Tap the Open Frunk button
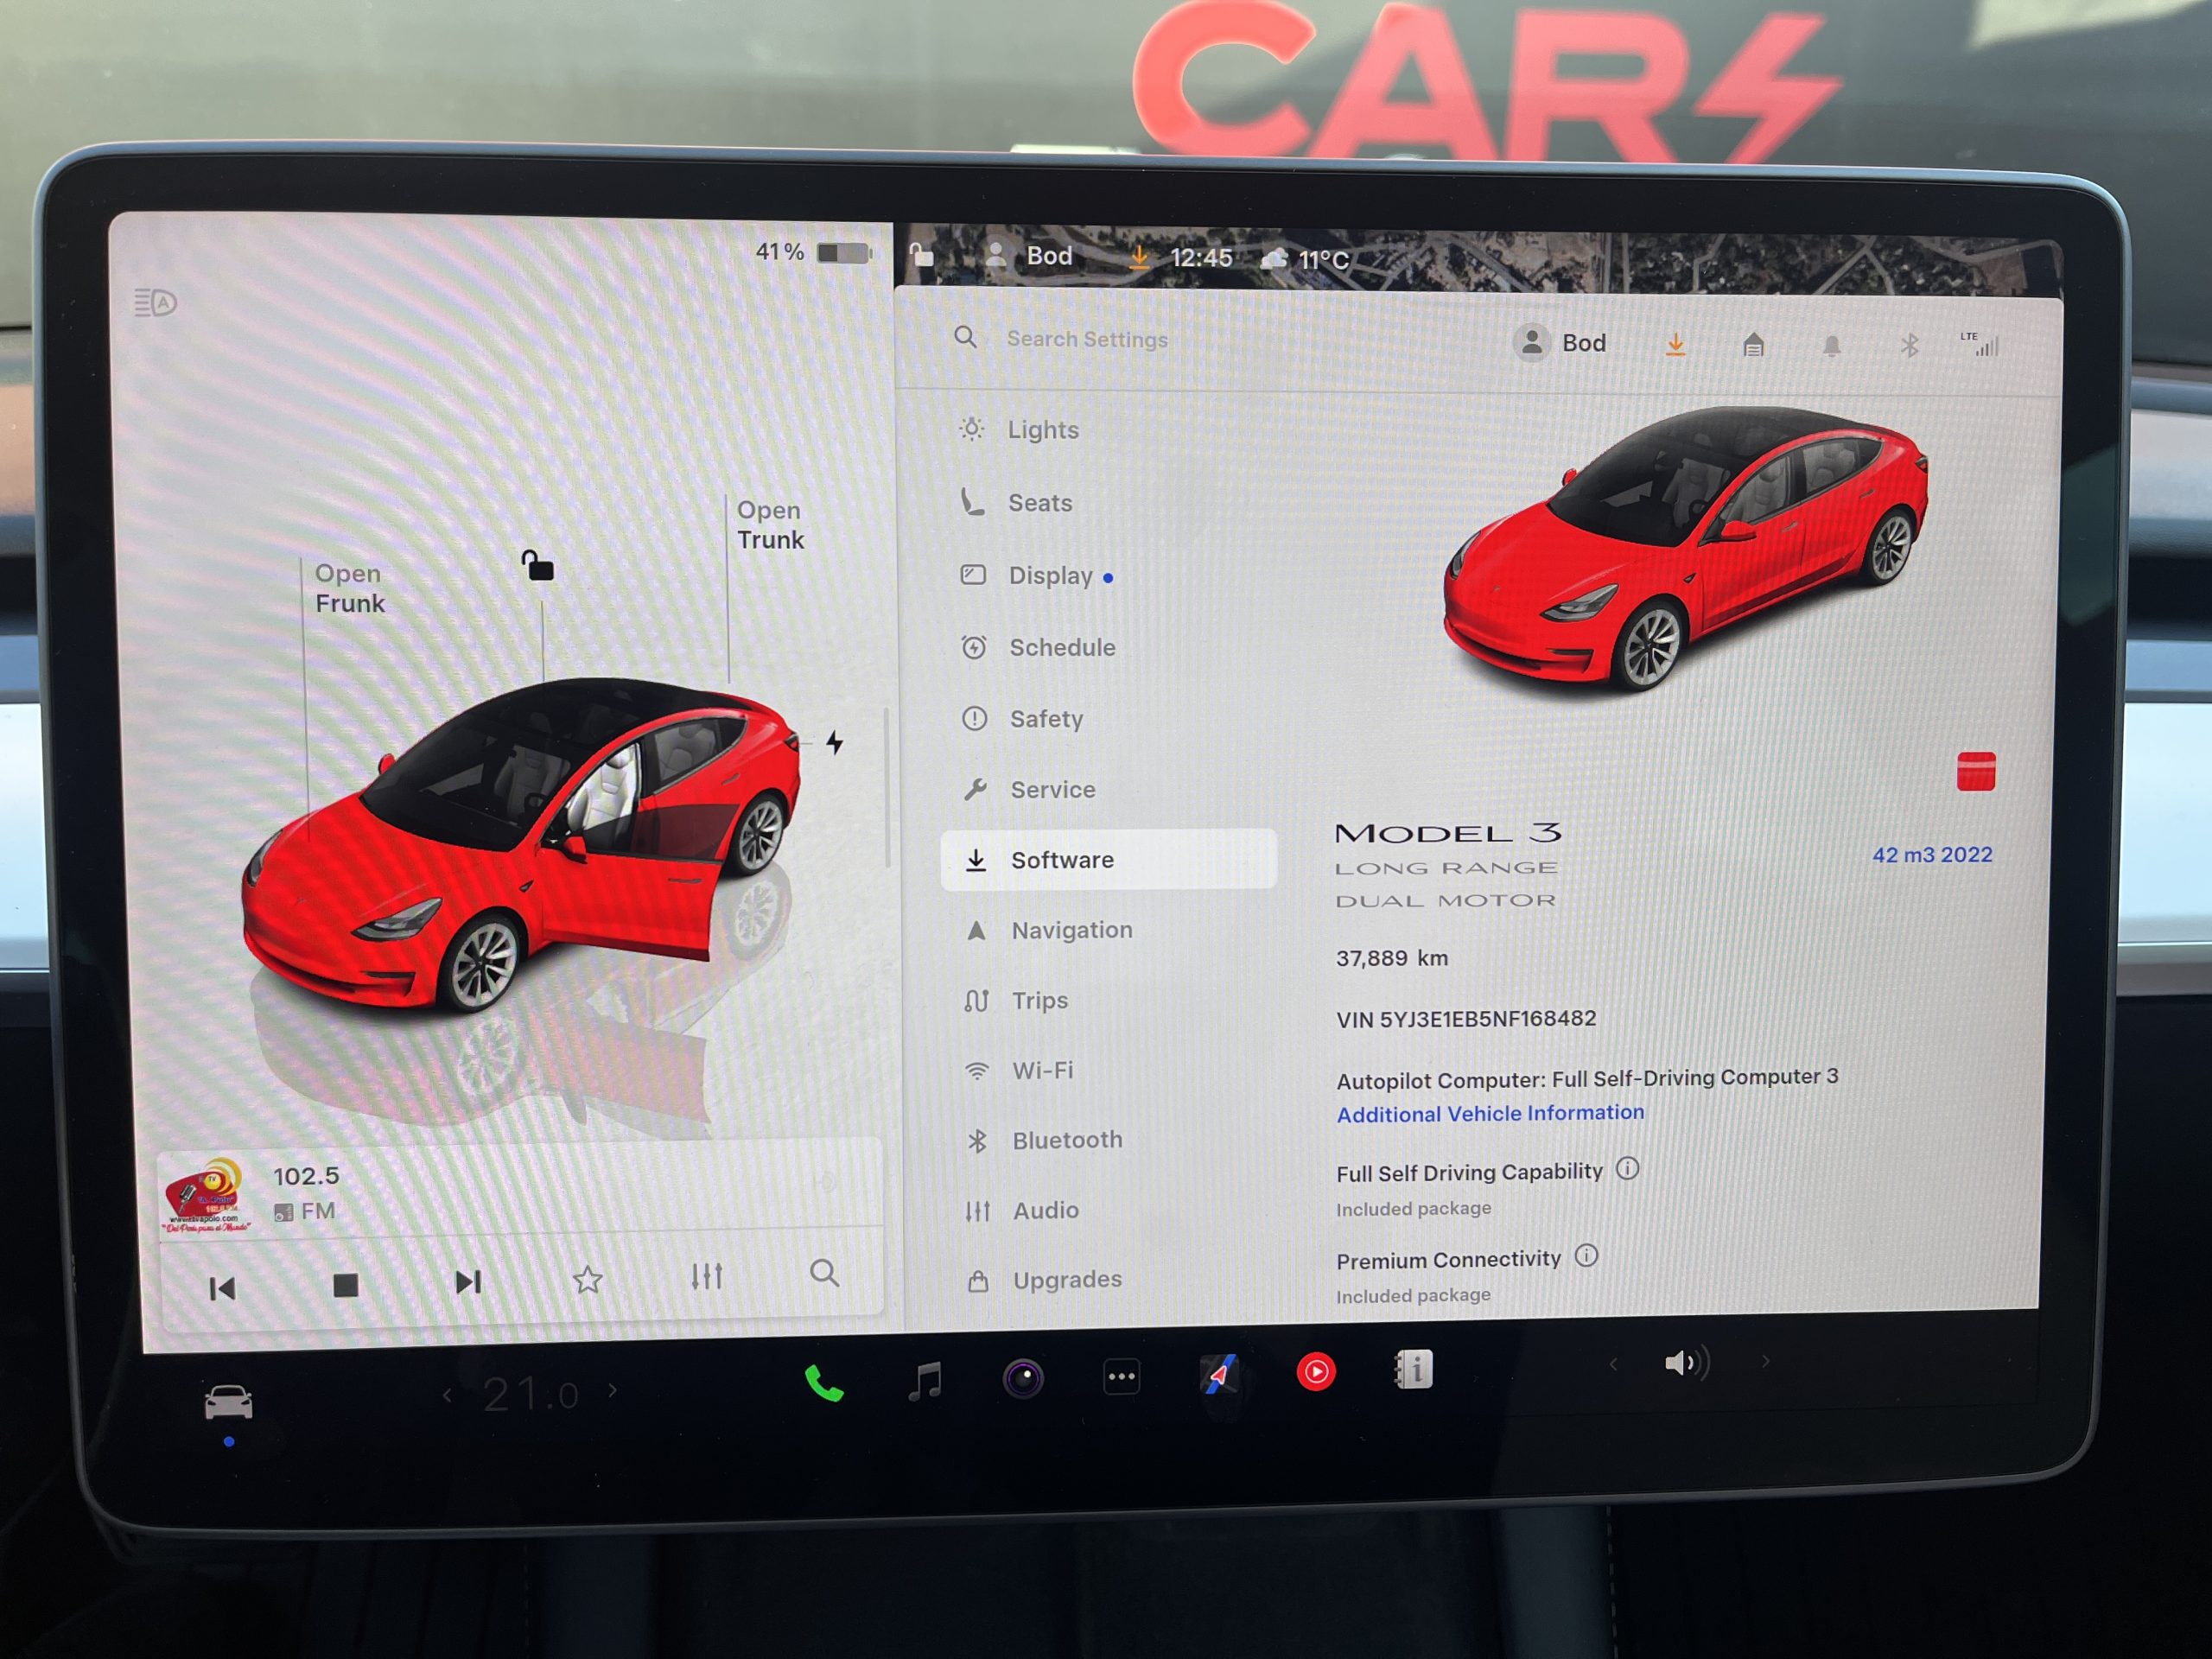Image resolution: width=2212 pixels, height=1659 pixels. (x=349, y=588)
